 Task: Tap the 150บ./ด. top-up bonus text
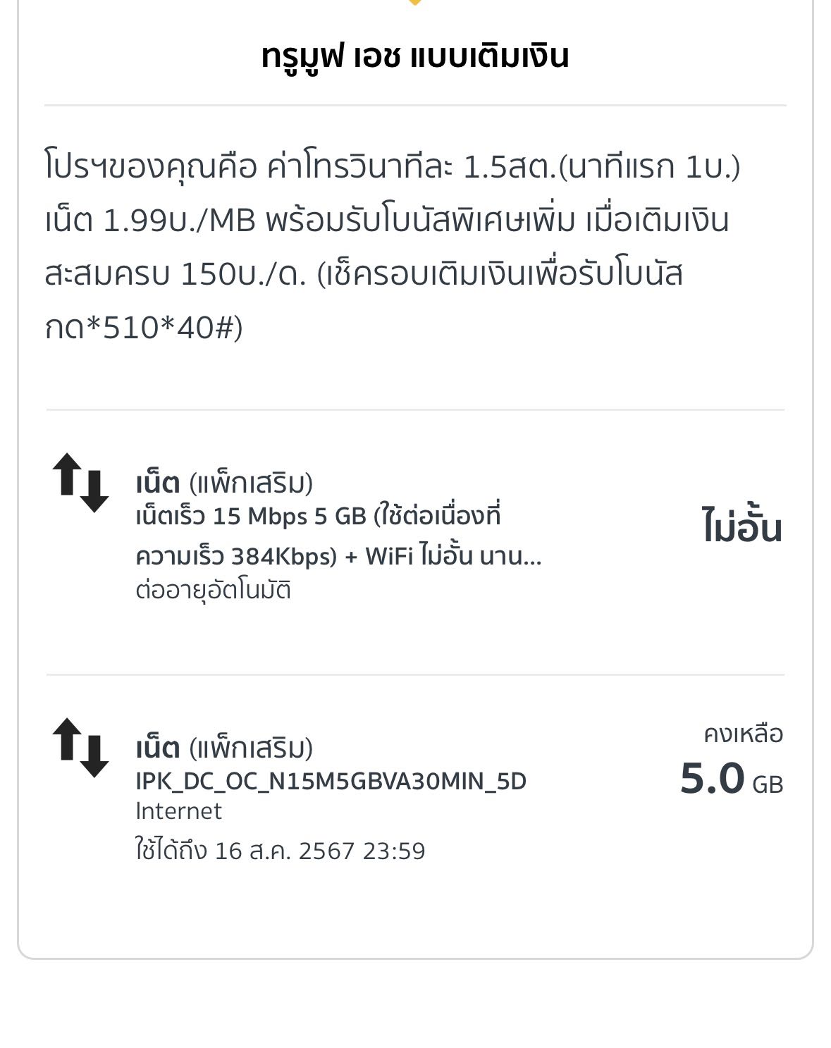244,275
